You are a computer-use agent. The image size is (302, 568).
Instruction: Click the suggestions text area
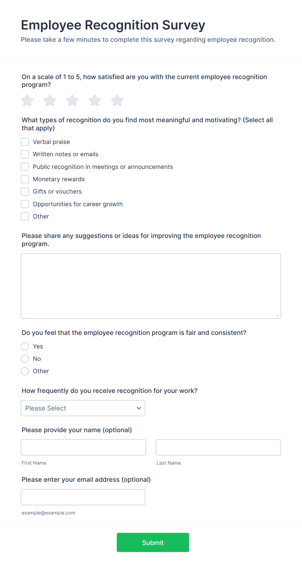(x=151, y=286)
